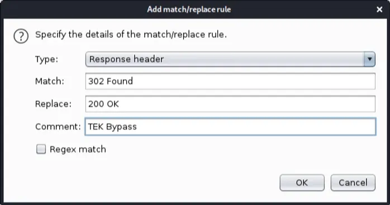Image resolution: width=390 pixels, height=205 pixels.
Task: Click the Replace: label
Action: click(x=53, y=104)
